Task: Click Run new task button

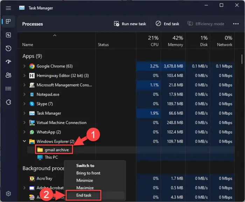Action: pyautogui.click(x=130, y=24)
